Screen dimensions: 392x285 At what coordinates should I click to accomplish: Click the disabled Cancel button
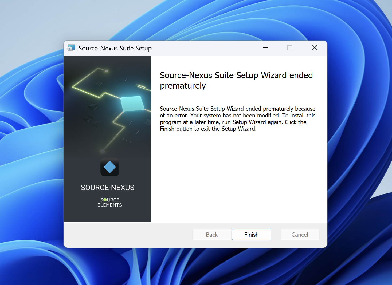click(x=300, y=235)
